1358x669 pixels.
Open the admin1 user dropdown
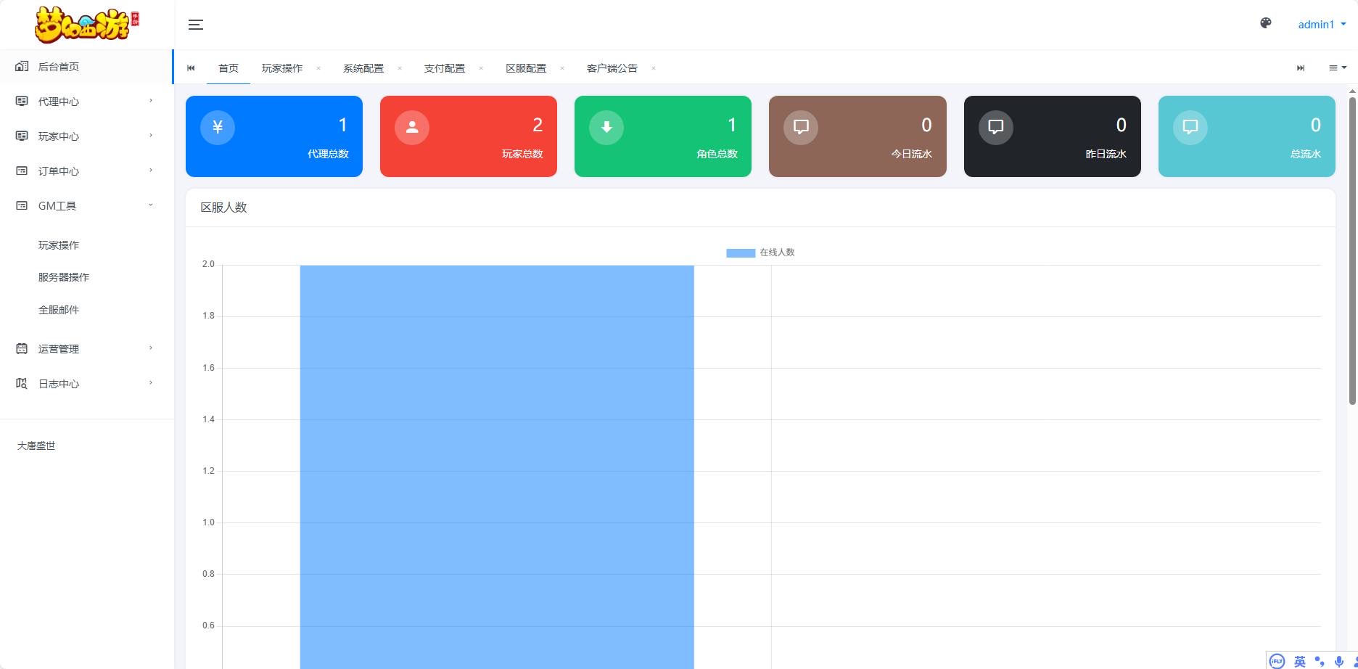coord(1321,25)
